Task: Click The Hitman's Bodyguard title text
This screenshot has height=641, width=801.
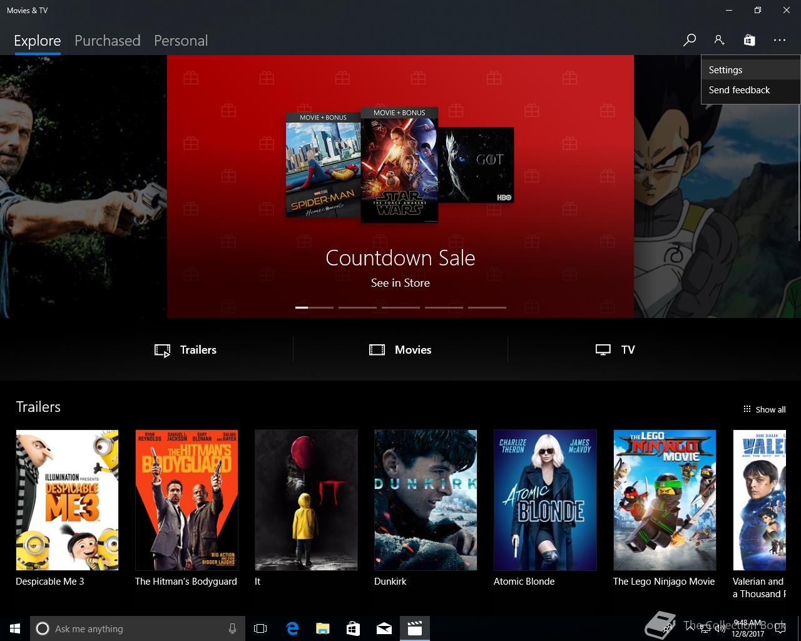Action: pyautogui.click(x=186, y=582)
